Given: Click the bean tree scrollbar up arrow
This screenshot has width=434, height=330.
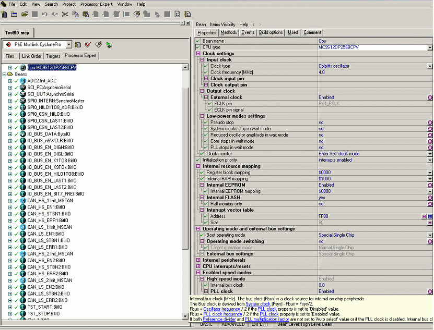Looking at the screenshot, I should pos(185,67).
